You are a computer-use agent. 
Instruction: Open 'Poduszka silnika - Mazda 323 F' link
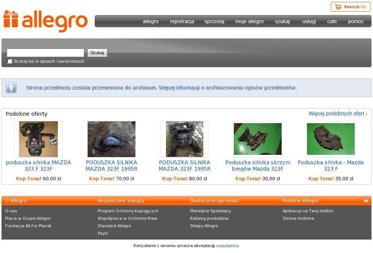330,165
